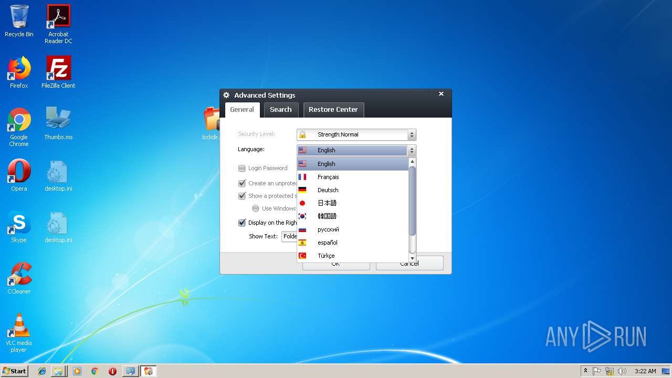Viewport: 672px width, 378px height.
Task: Click the Cancel button
Action: click(x=409, y=264)
